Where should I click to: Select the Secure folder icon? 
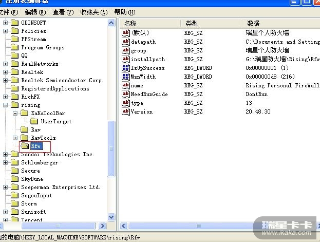click(14, 171)
